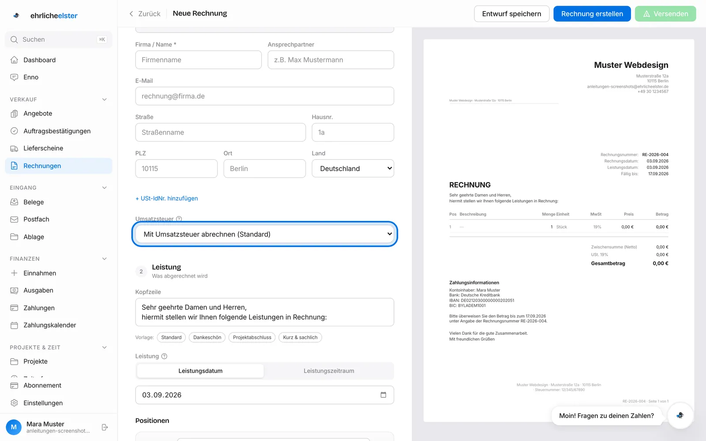Image resolution: width=706 pixels, height=441 pixels.
Task: Click the Einstellungen gear icon
Action: coord(14,403)
